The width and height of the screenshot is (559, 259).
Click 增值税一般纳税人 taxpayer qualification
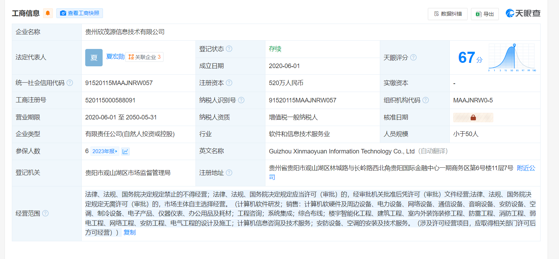[293, 117]
